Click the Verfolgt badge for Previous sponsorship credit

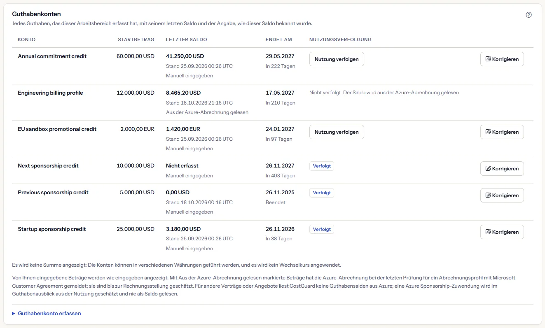pyautogui.click(x=322, y=193)
